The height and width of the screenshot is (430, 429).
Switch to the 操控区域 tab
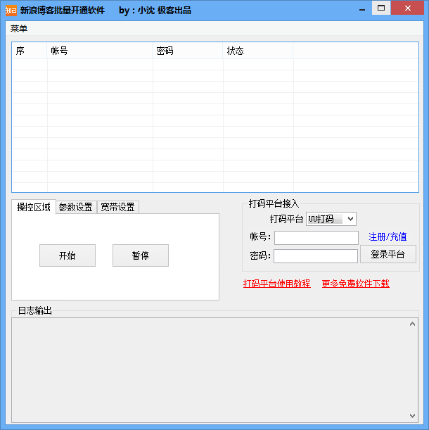34,207
